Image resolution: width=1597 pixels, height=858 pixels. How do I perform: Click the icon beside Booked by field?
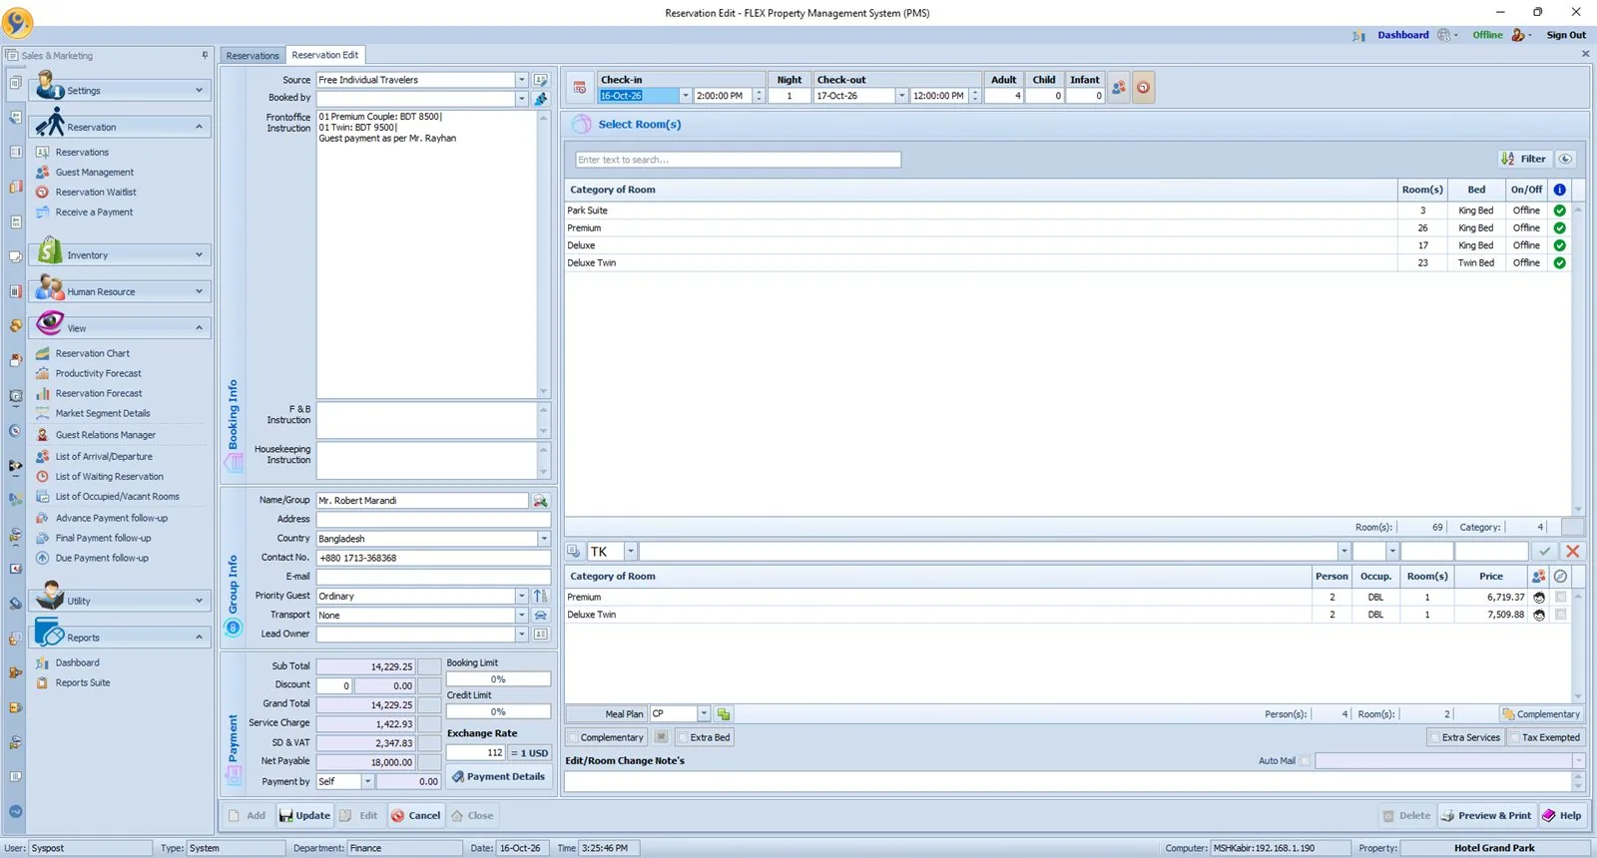tap(540, 99)
